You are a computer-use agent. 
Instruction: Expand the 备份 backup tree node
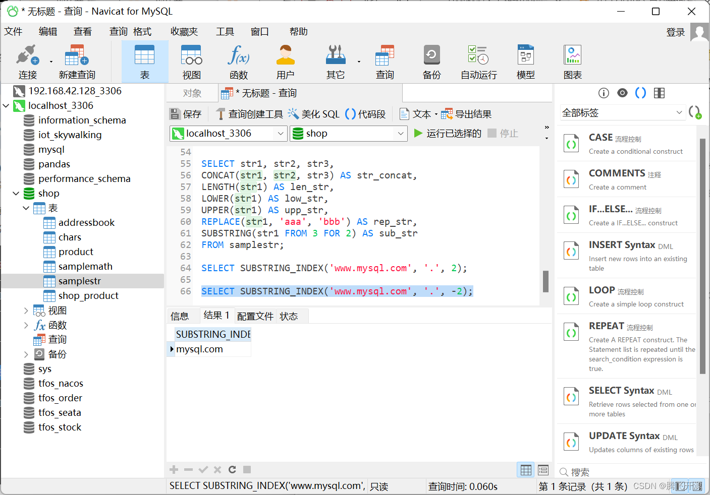point(26,354)
